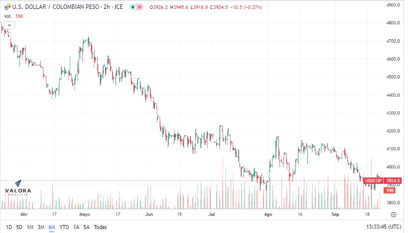This screenshot has height=233, width=408.
Task: Select the YTD time range
Action: [64, 228]
